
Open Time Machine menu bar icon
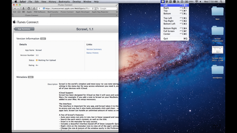[x=182, y=2]
